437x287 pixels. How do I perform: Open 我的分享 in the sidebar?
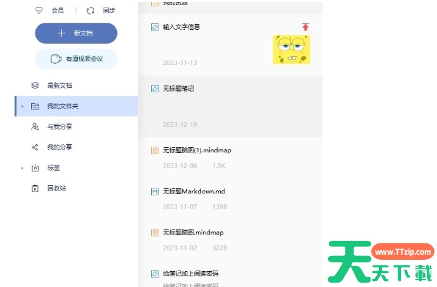point(59,147)
